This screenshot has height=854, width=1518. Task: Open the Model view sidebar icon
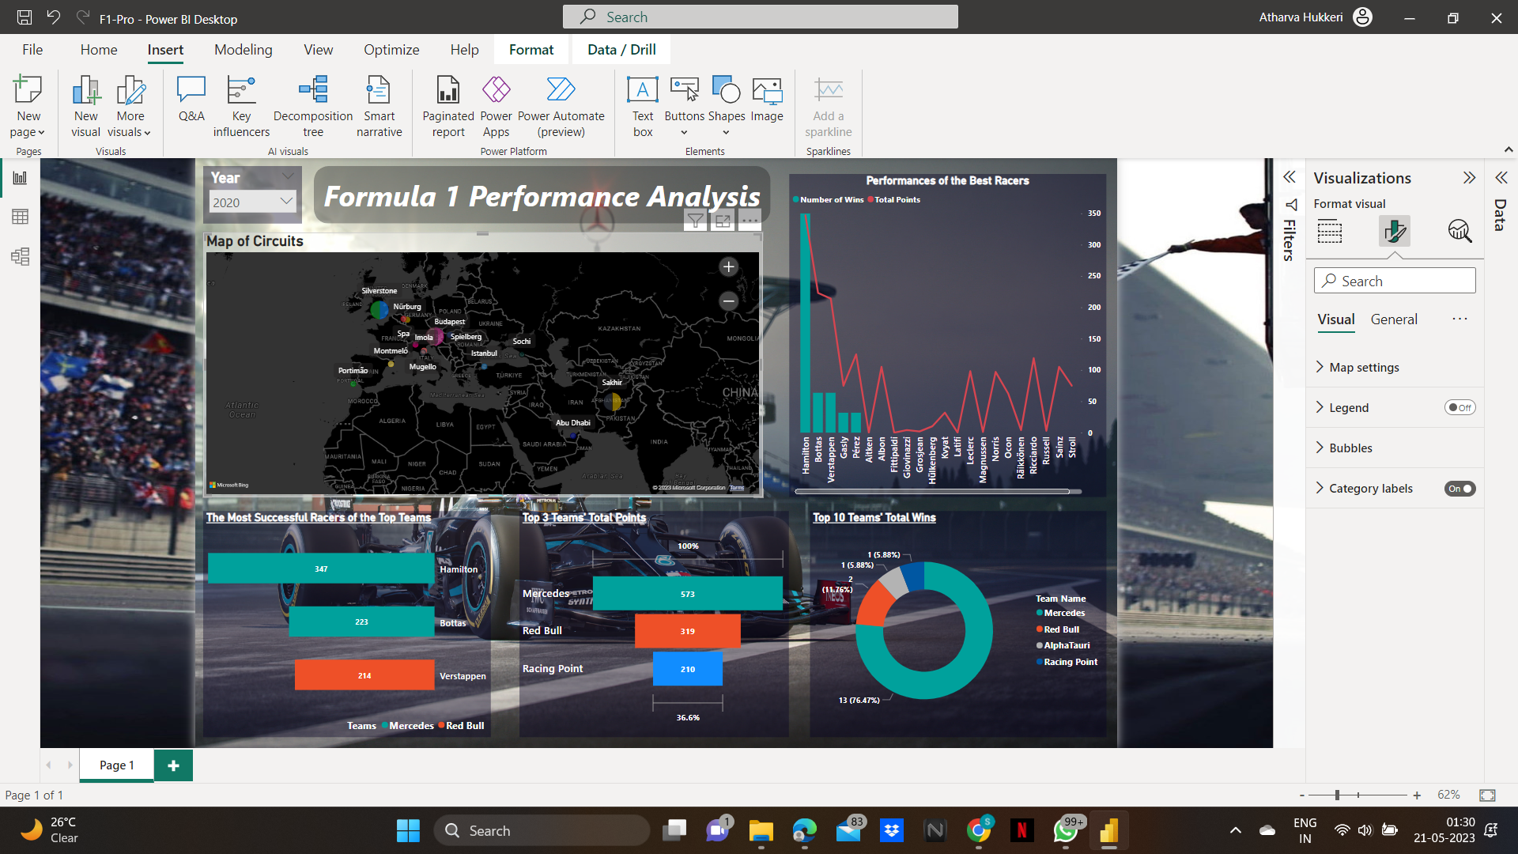[20, 256]
